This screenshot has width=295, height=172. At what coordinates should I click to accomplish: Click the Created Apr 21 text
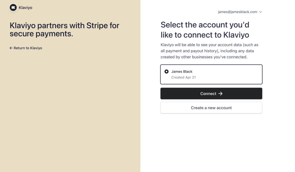tap(183, 77)
